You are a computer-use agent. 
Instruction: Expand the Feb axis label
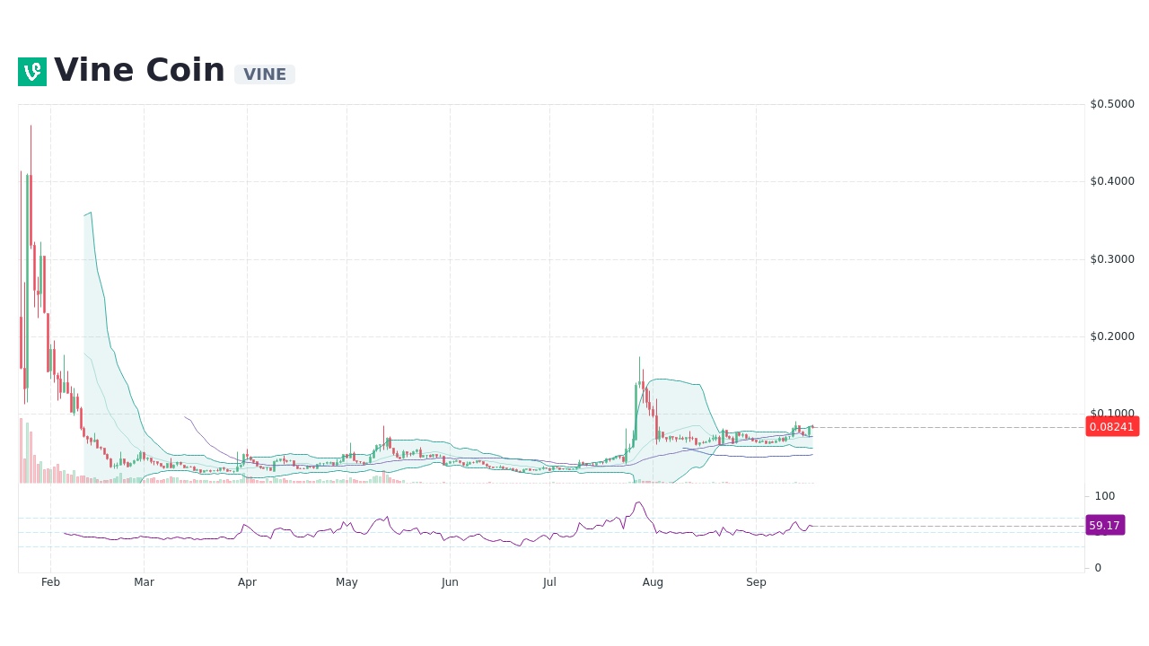50,581
